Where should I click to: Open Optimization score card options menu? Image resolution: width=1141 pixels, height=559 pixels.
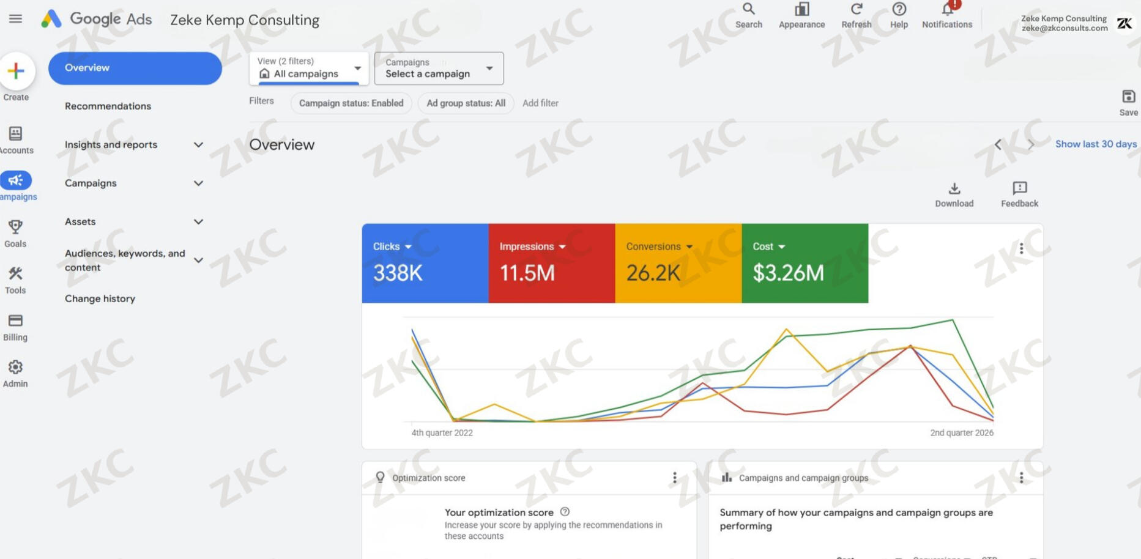coord(675,478)
